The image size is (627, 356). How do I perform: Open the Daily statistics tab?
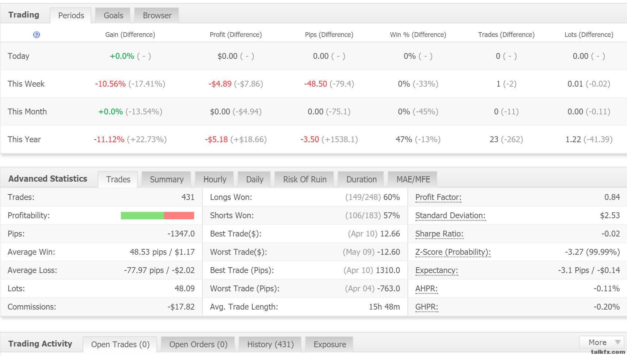point(255,179)
